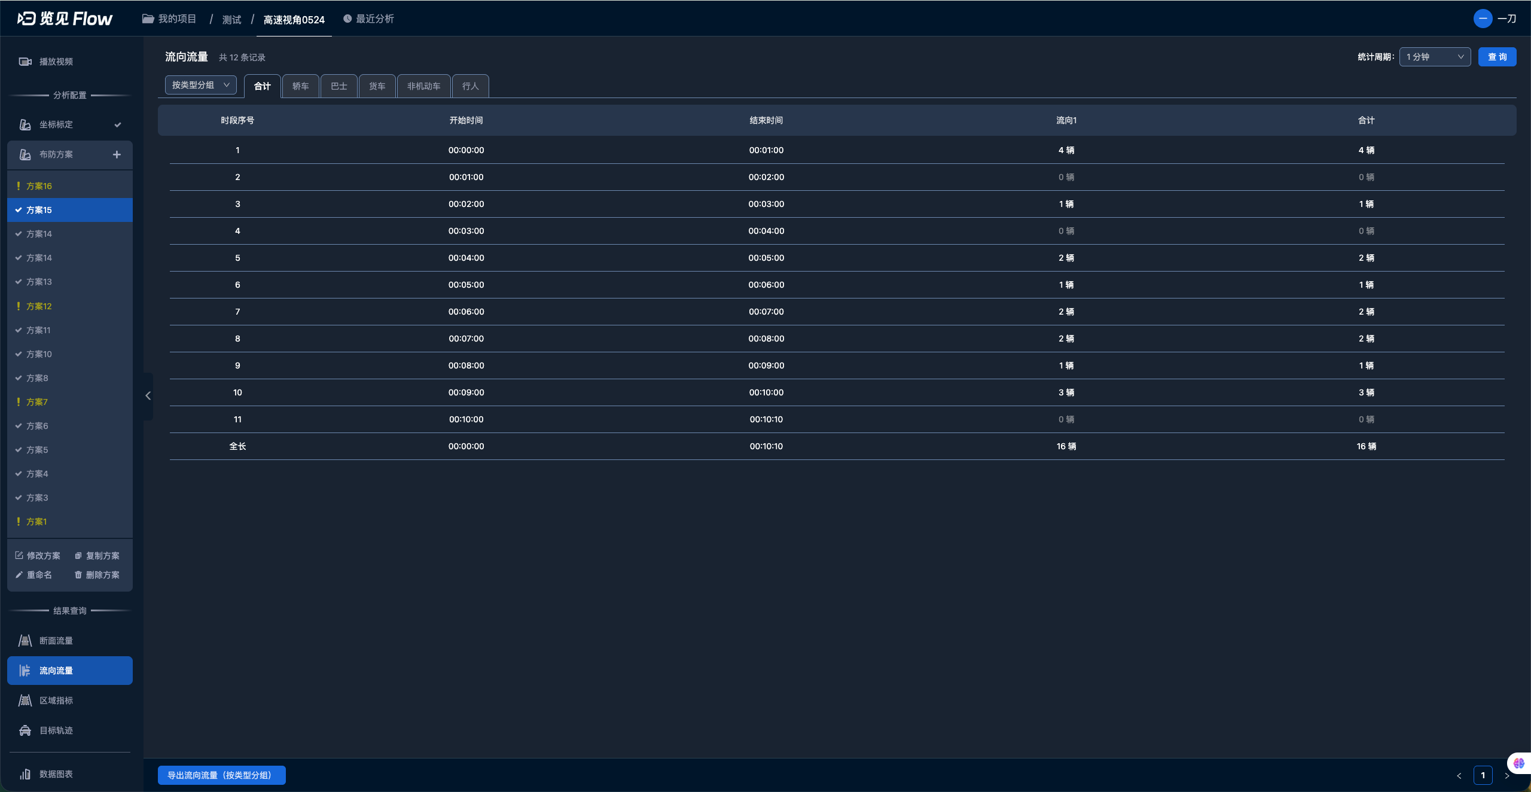
Task: Select warning plan 方案16
Action: [39, 186]
